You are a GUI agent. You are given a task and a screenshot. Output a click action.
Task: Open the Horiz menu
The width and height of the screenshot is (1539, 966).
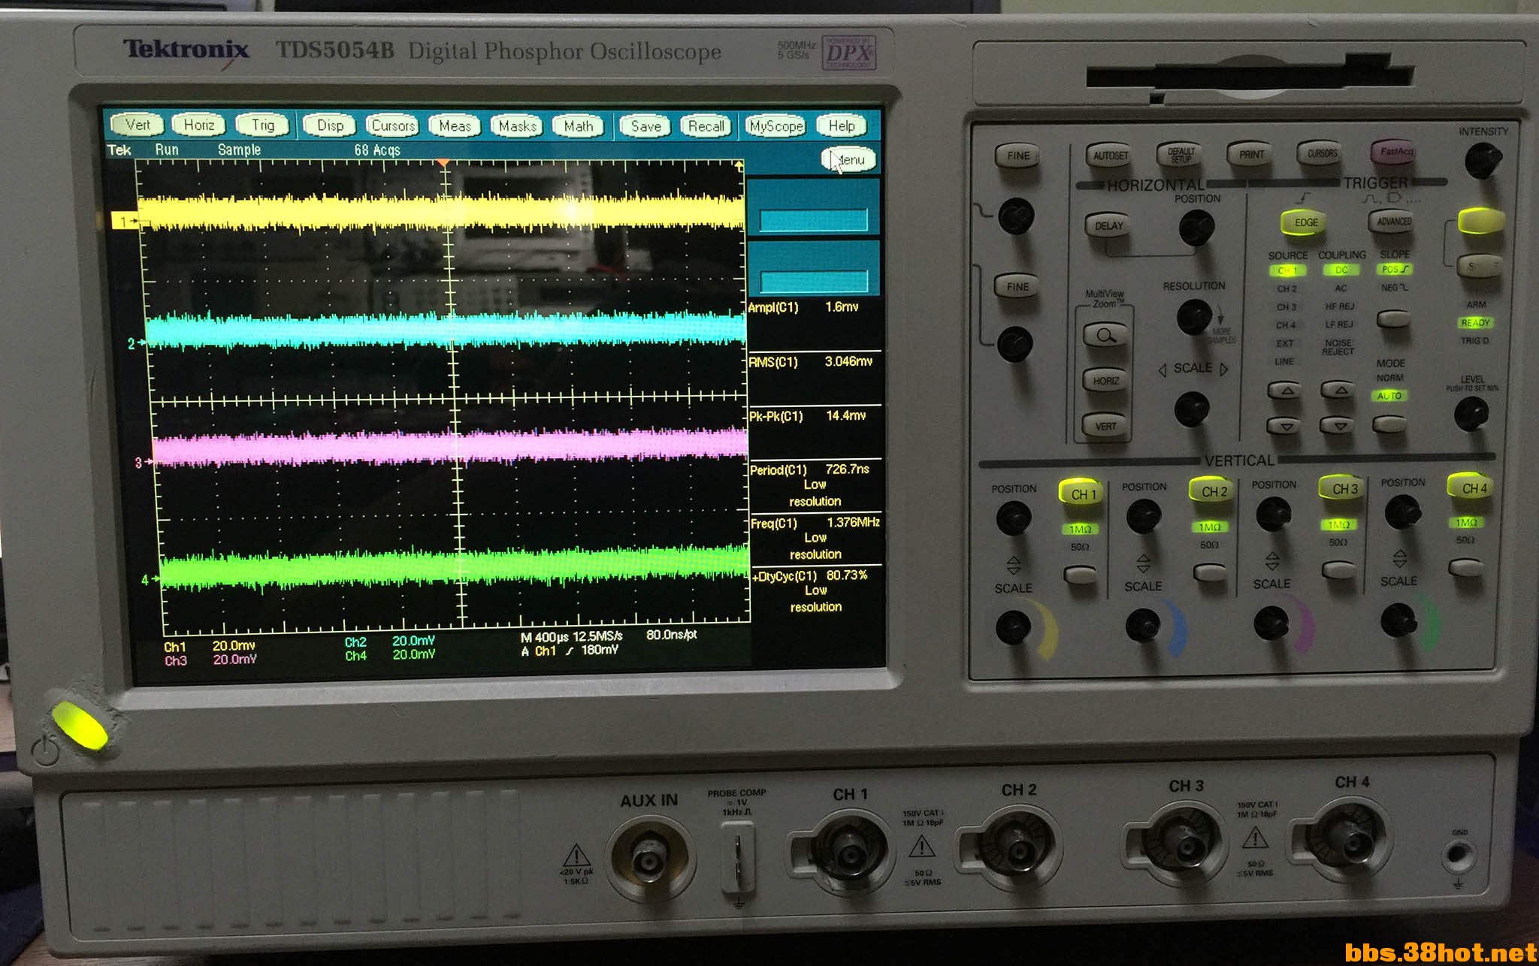[x=199, y=125]
